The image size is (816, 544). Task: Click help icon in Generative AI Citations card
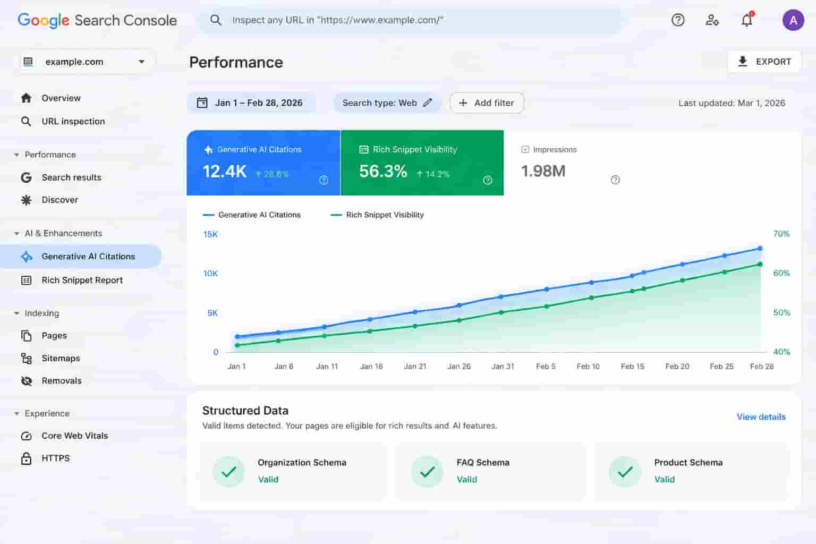pos(324,180)
